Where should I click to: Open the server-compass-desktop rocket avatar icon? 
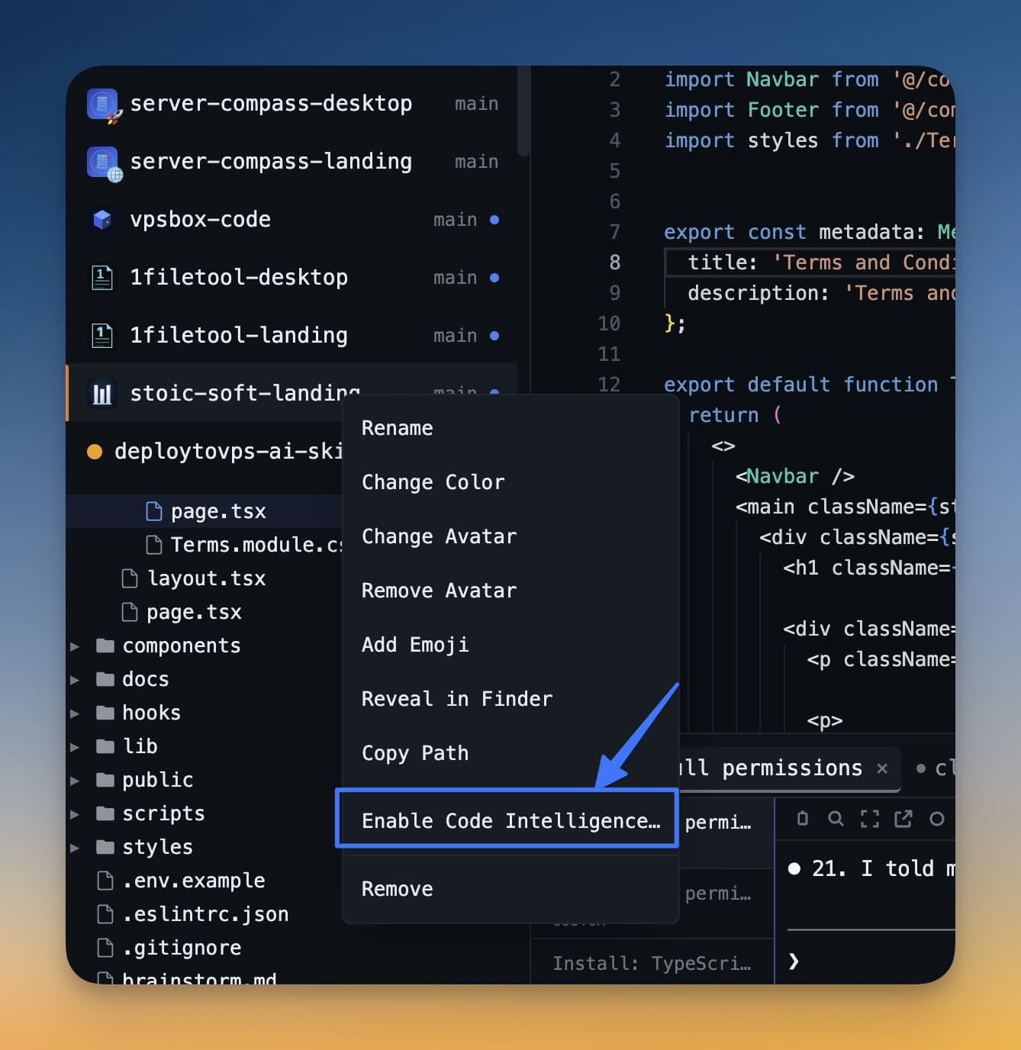pos(101,103)
